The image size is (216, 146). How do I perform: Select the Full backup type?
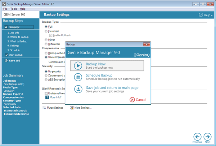pyautogui.click(x=46, y=27)
